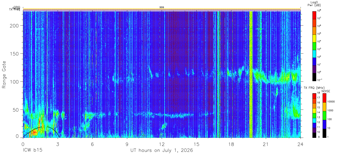Click the 10^8 label on the Lag0 colorbar
Screen dimensions: 338x156
319,10
